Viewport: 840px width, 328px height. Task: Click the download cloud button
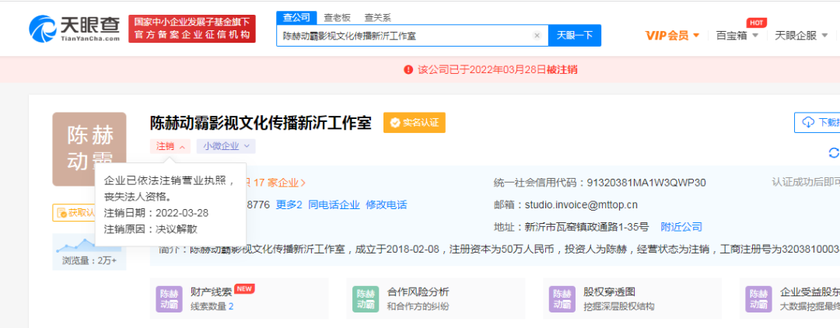tap(817, 123)
